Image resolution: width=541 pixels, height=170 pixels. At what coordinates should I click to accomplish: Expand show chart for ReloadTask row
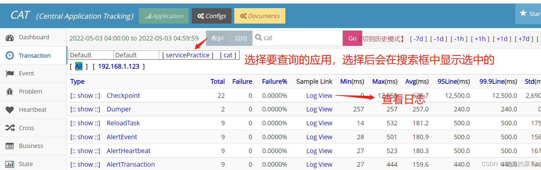85,123
